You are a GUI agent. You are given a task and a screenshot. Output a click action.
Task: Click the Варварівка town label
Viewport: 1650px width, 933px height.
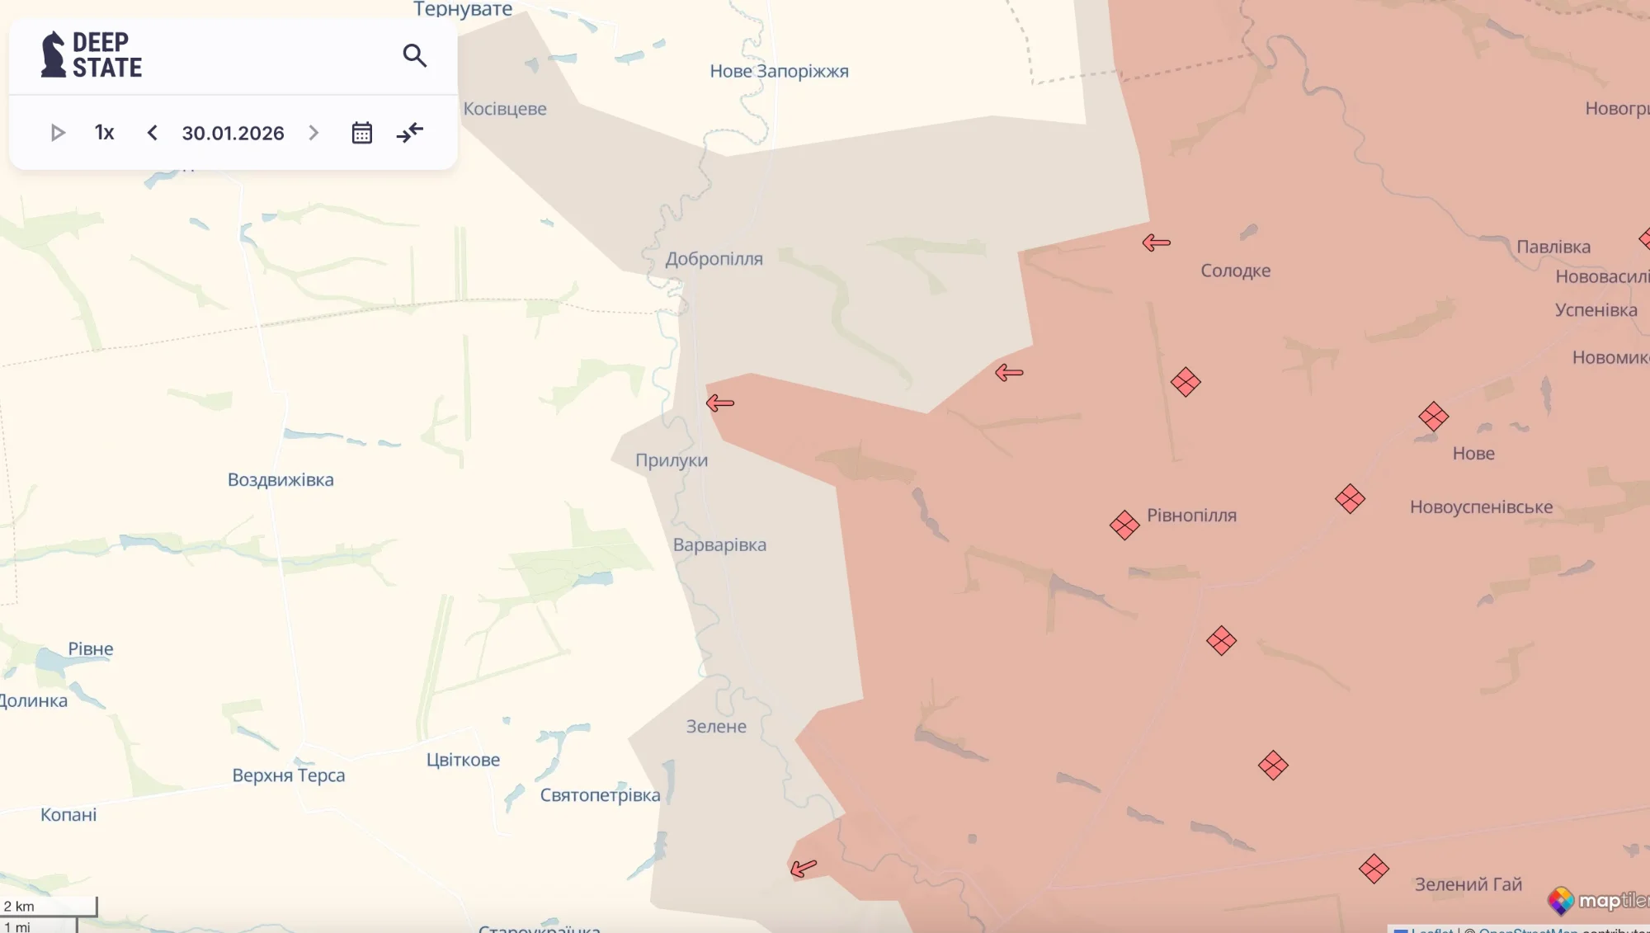719,545
